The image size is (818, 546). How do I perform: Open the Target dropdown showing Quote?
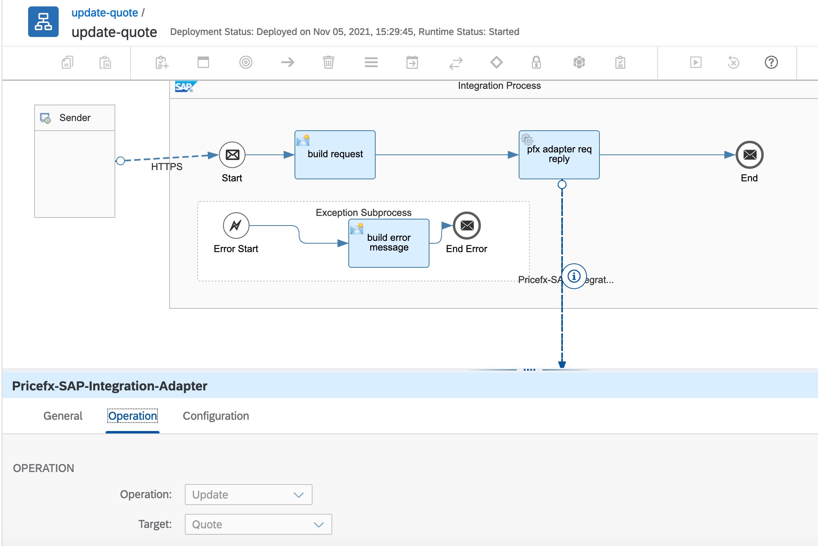(258, 524)
